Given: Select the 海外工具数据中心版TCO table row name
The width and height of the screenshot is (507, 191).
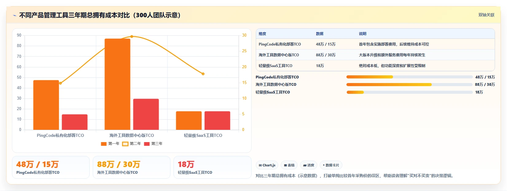Looking at the screenshot, I should (x=279, y=55).
